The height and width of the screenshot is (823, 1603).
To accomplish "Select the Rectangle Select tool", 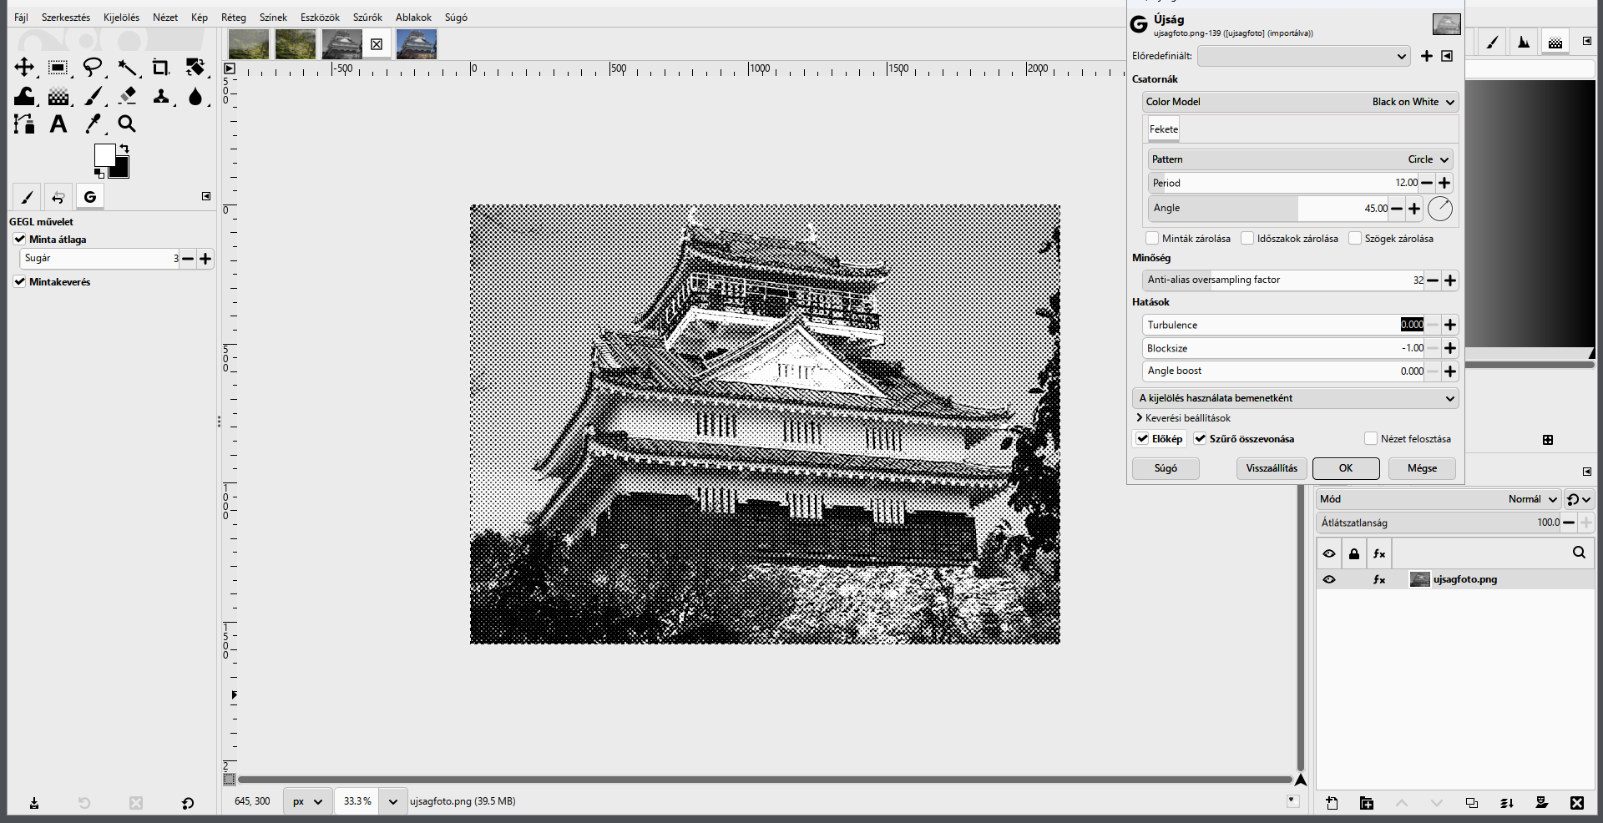I will [58, 68].
